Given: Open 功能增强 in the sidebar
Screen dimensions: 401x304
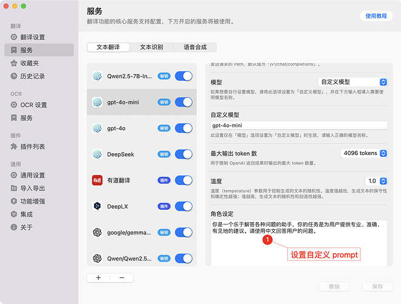Looking at the screenshot, I should (x=28, y=201).
